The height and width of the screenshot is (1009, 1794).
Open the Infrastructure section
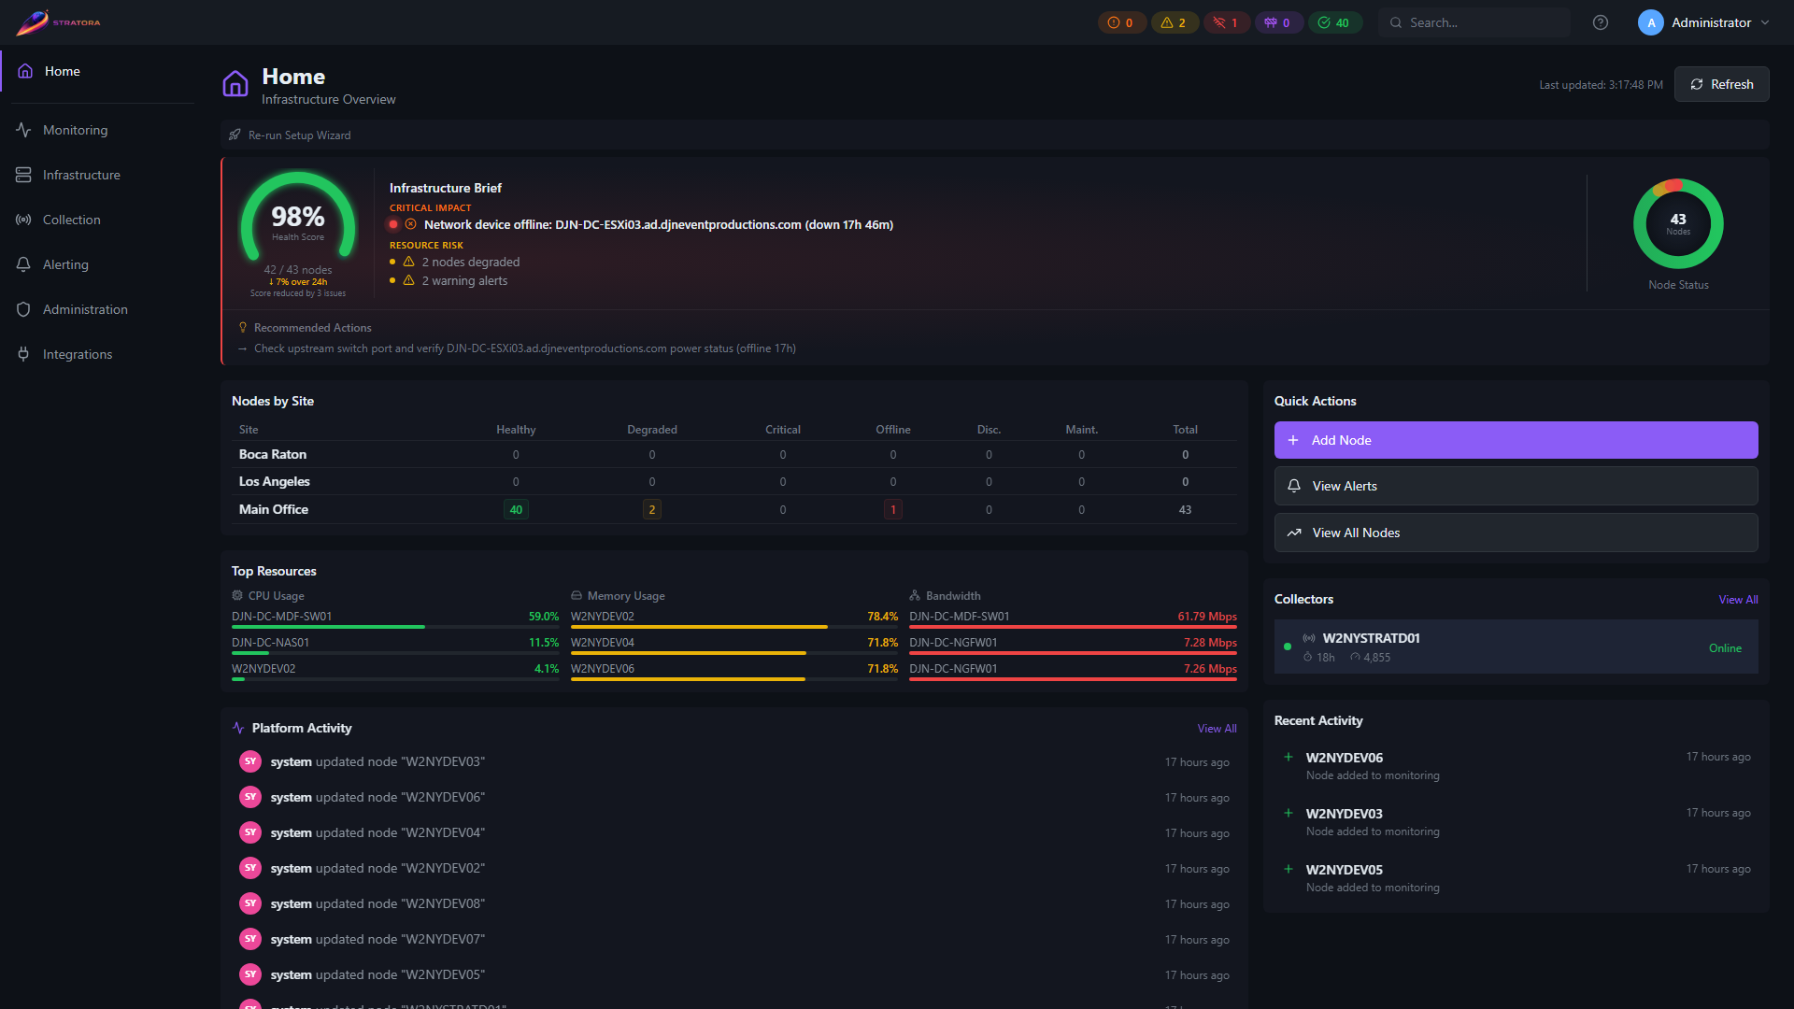tap(97, 175)
